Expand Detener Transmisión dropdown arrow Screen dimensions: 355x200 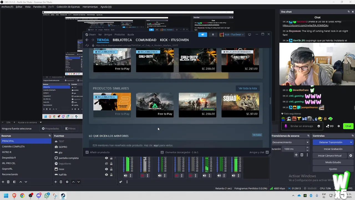(351, 142)
